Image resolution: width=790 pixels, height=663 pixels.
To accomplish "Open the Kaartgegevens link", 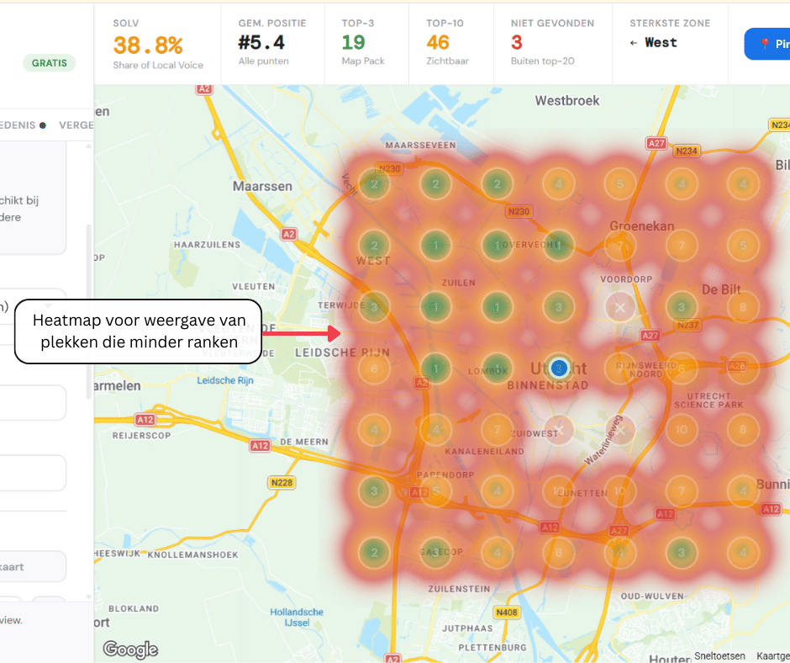I will pos(772,655).
